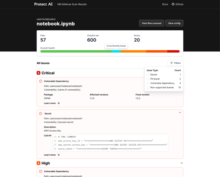220x177 pixels.
Task: Click the High severity count badge
Action: click(x=38, y=163)
